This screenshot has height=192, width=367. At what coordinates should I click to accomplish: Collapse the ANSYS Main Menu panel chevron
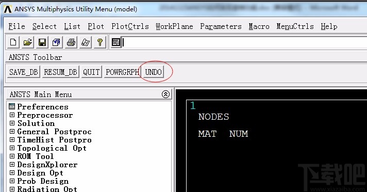point(165,94)
